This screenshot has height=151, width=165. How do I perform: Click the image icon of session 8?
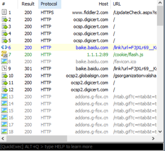point(4,61)
